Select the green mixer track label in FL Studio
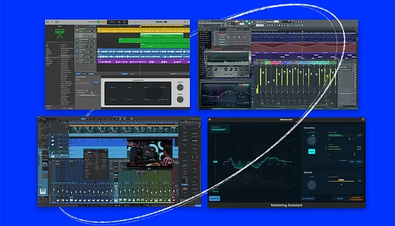This screenshot has height=226, width=395. [x=267, y=63]
